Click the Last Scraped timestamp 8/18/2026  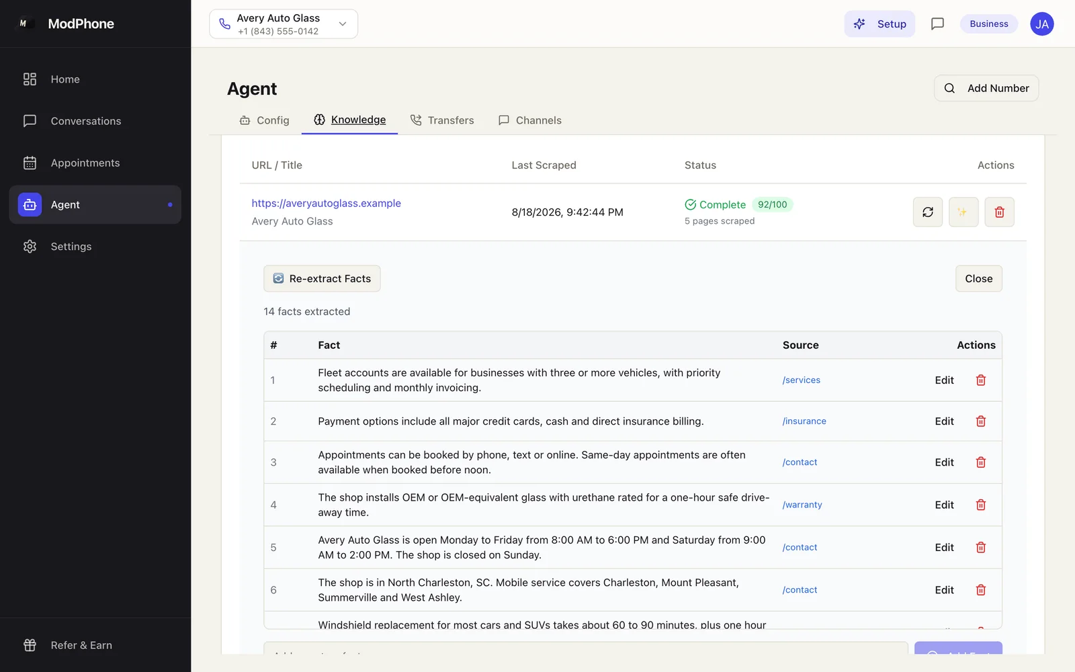(x=568, y=212)
